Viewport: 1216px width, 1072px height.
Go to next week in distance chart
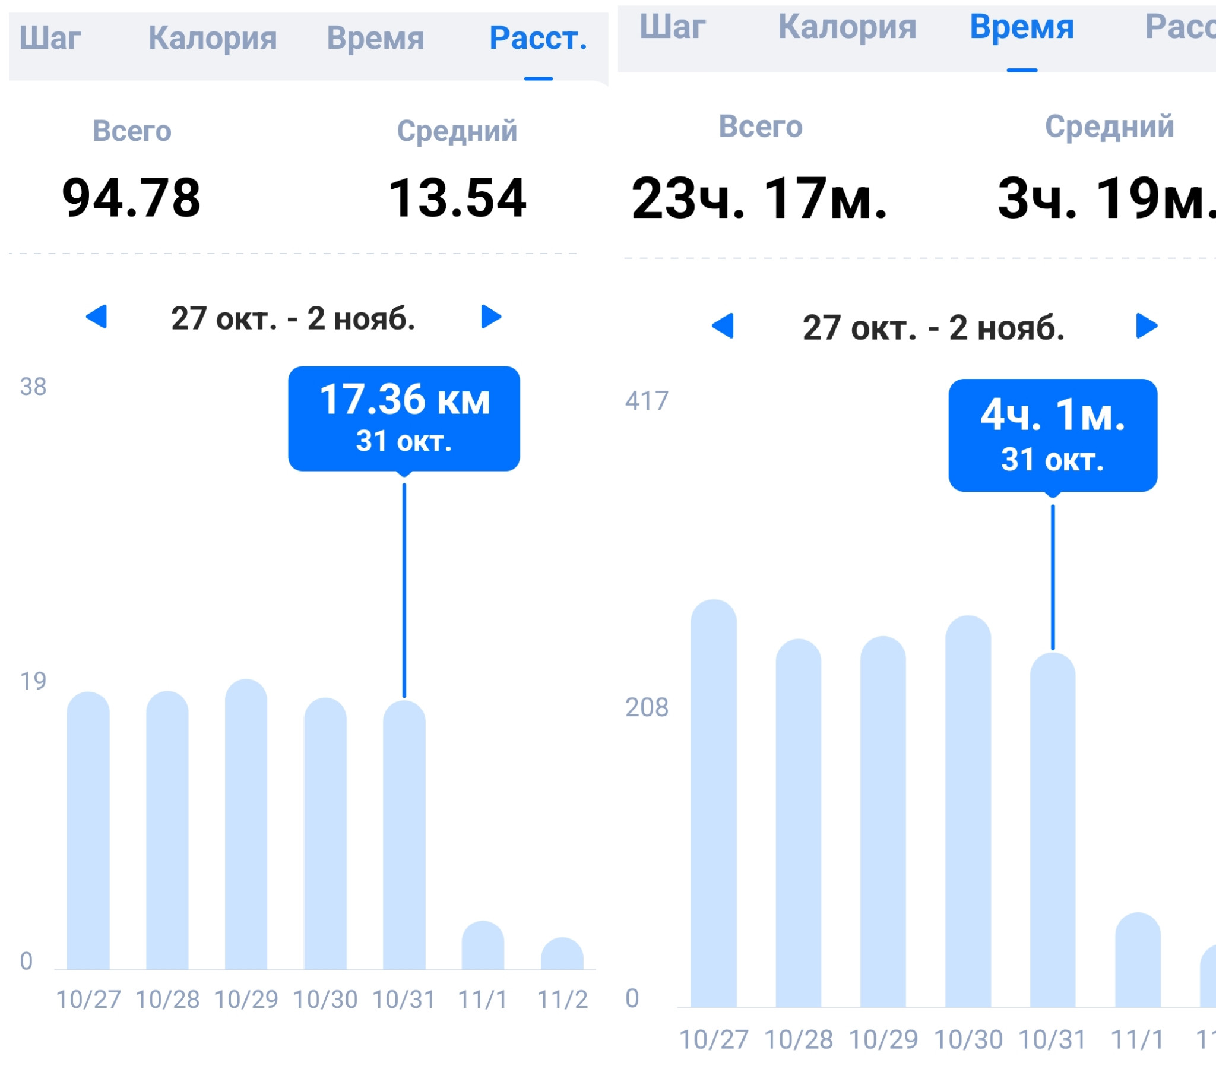(x=491, y=317)
